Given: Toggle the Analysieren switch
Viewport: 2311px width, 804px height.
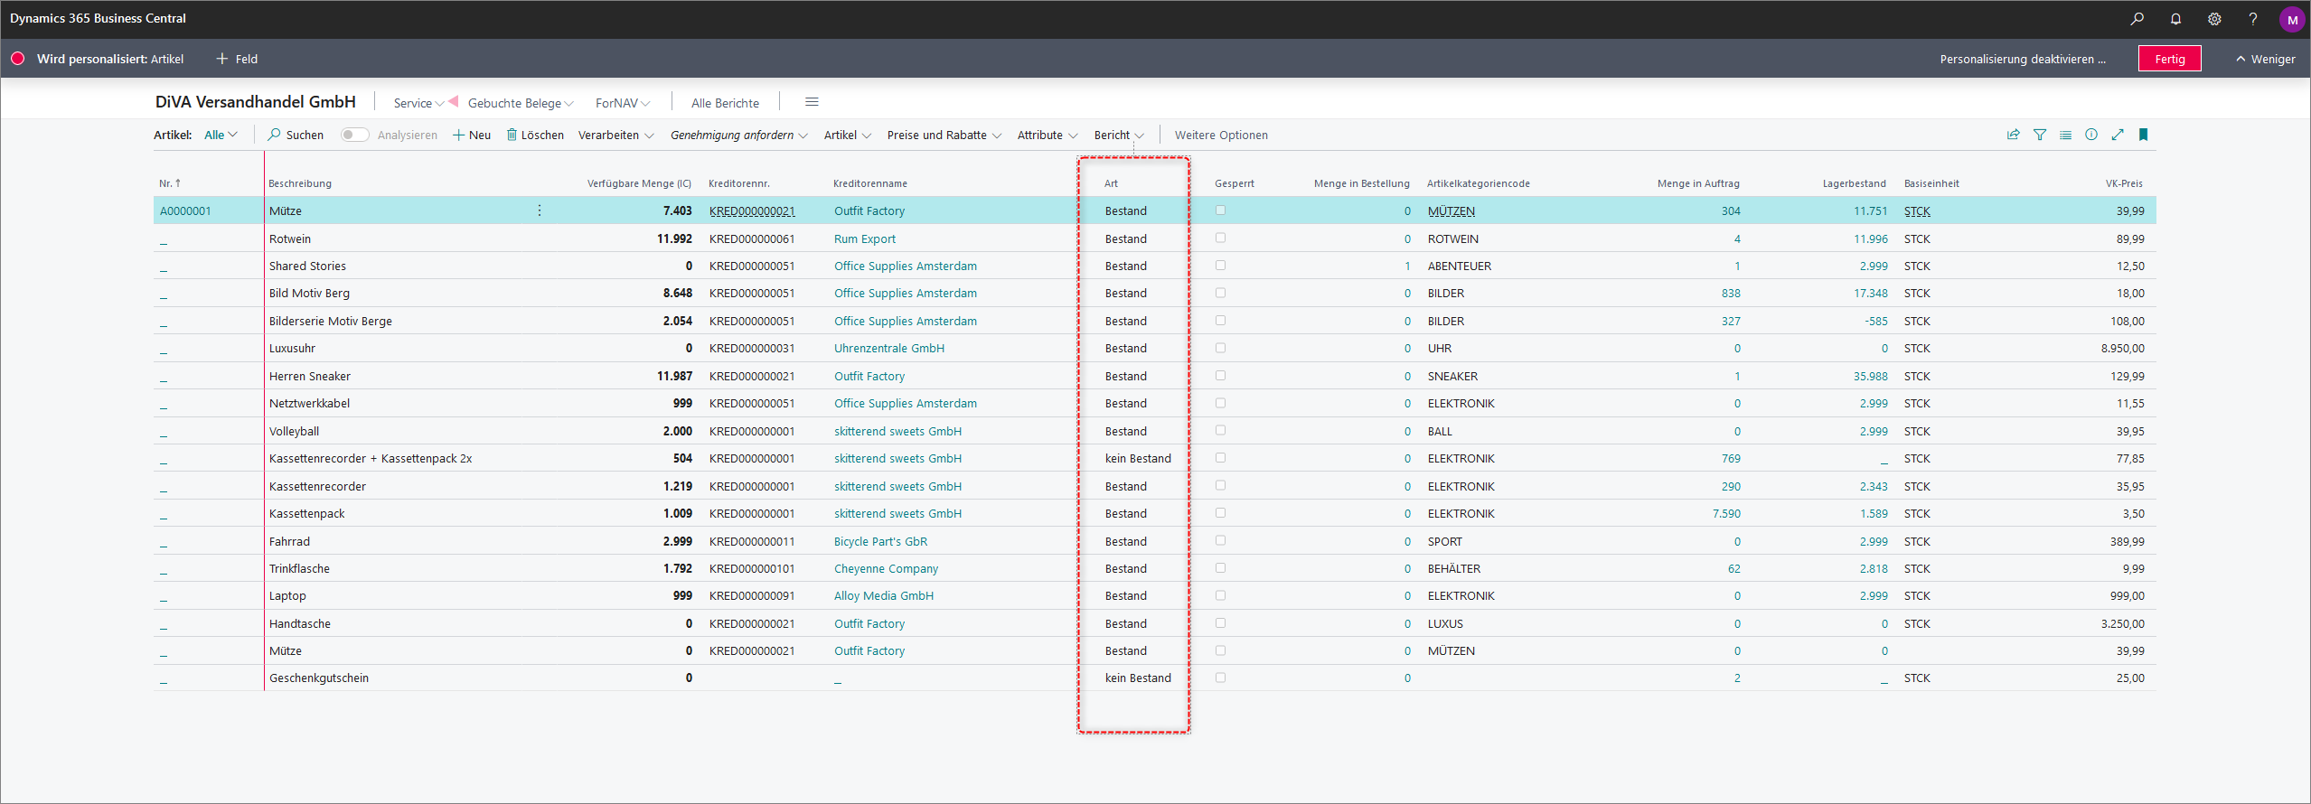Looking at the screenshot, I should coord(354,135).
